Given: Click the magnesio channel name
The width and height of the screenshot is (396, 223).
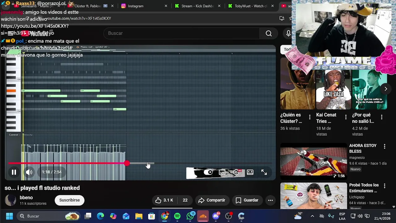Looking at the screenshot, I should point(357,158).
